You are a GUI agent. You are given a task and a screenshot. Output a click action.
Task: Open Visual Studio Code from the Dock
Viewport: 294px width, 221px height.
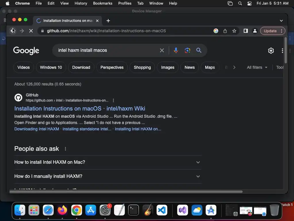point(162,210)
